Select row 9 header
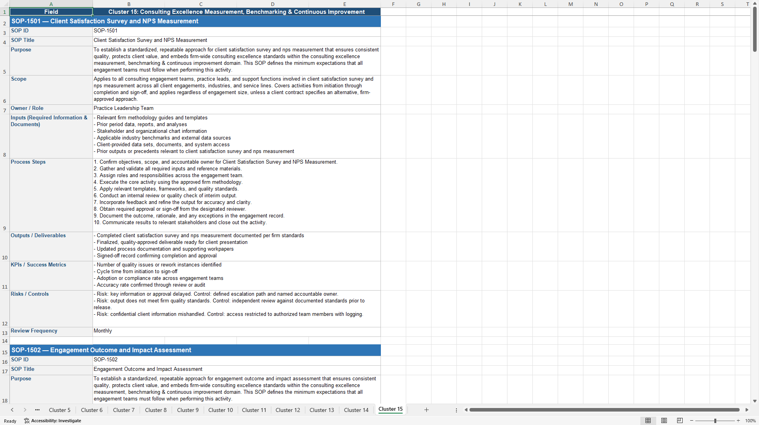The width and height of the screenshot is (759, 425). pyautogui.click(x=4, y=195)
